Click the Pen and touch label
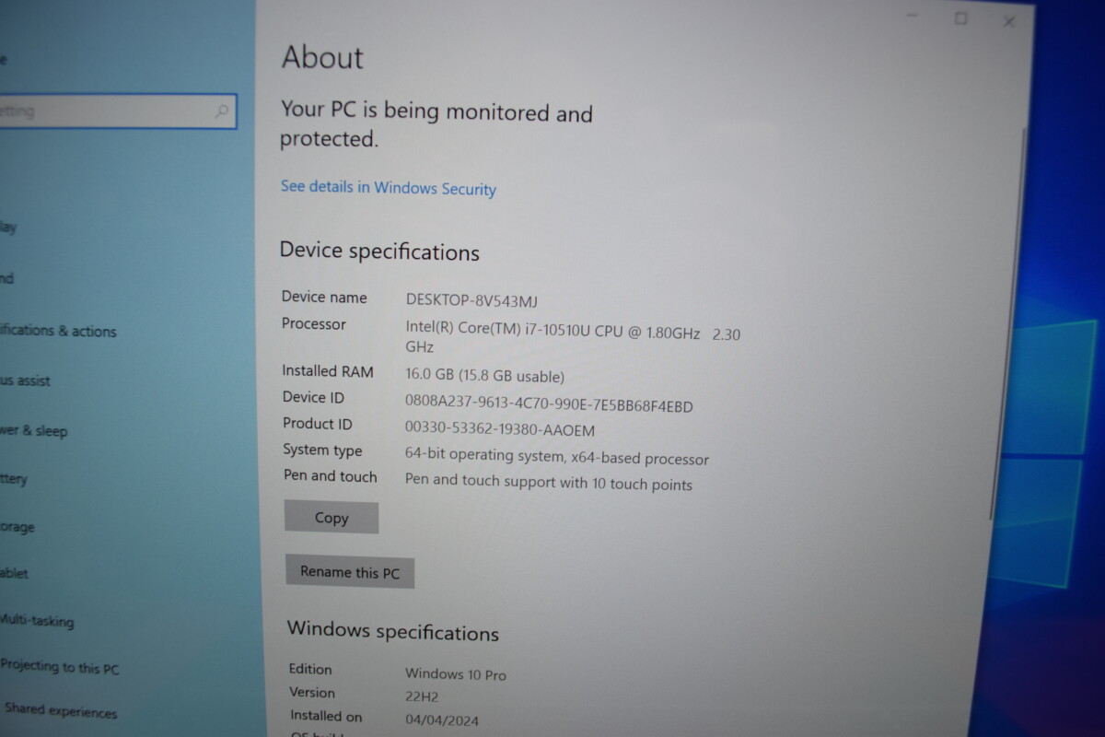1105x737 pixels. tap(331, 476)
